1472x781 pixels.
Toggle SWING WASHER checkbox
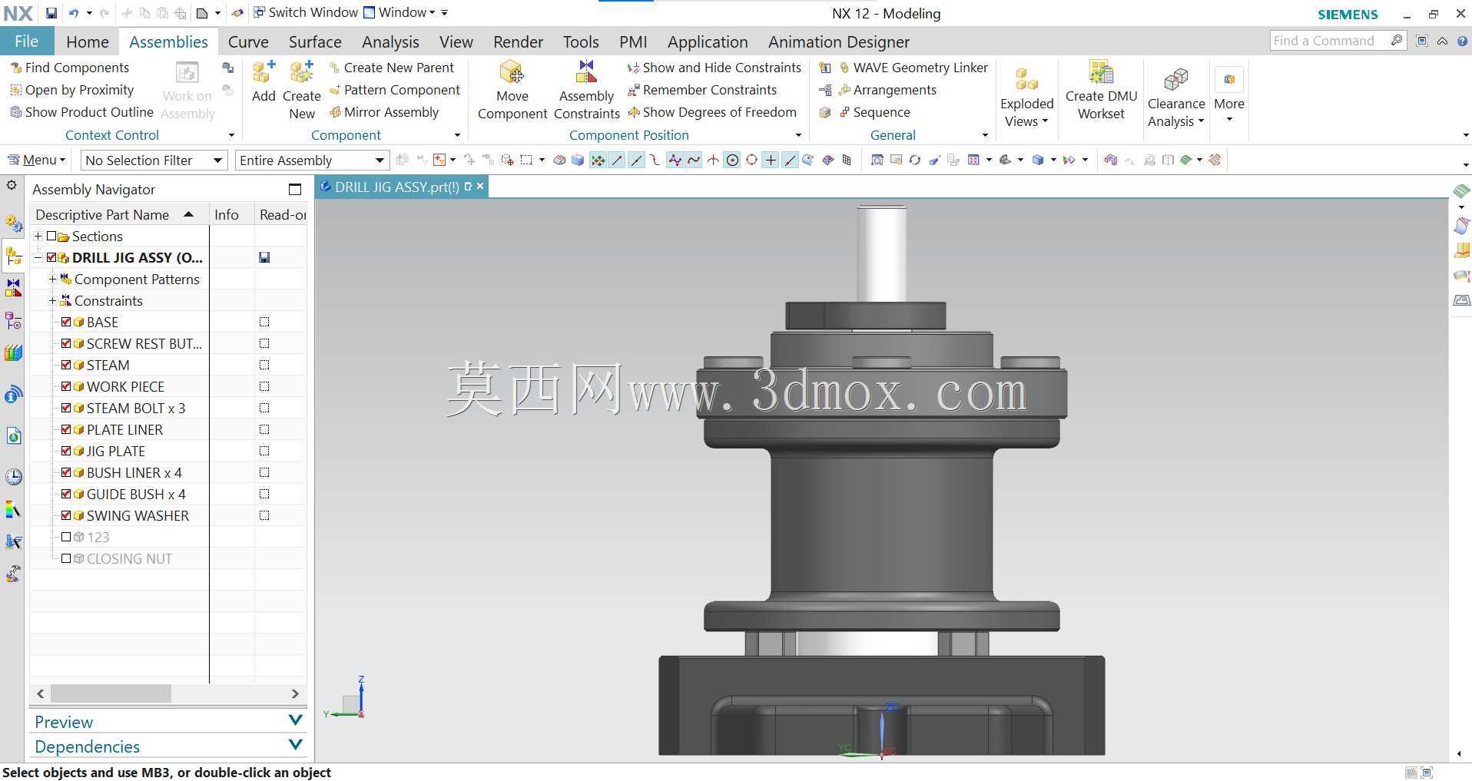tap(66, 515)
